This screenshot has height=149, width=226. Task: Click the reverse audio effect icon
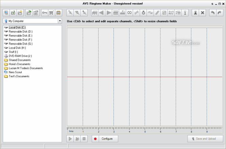(122, 13)
